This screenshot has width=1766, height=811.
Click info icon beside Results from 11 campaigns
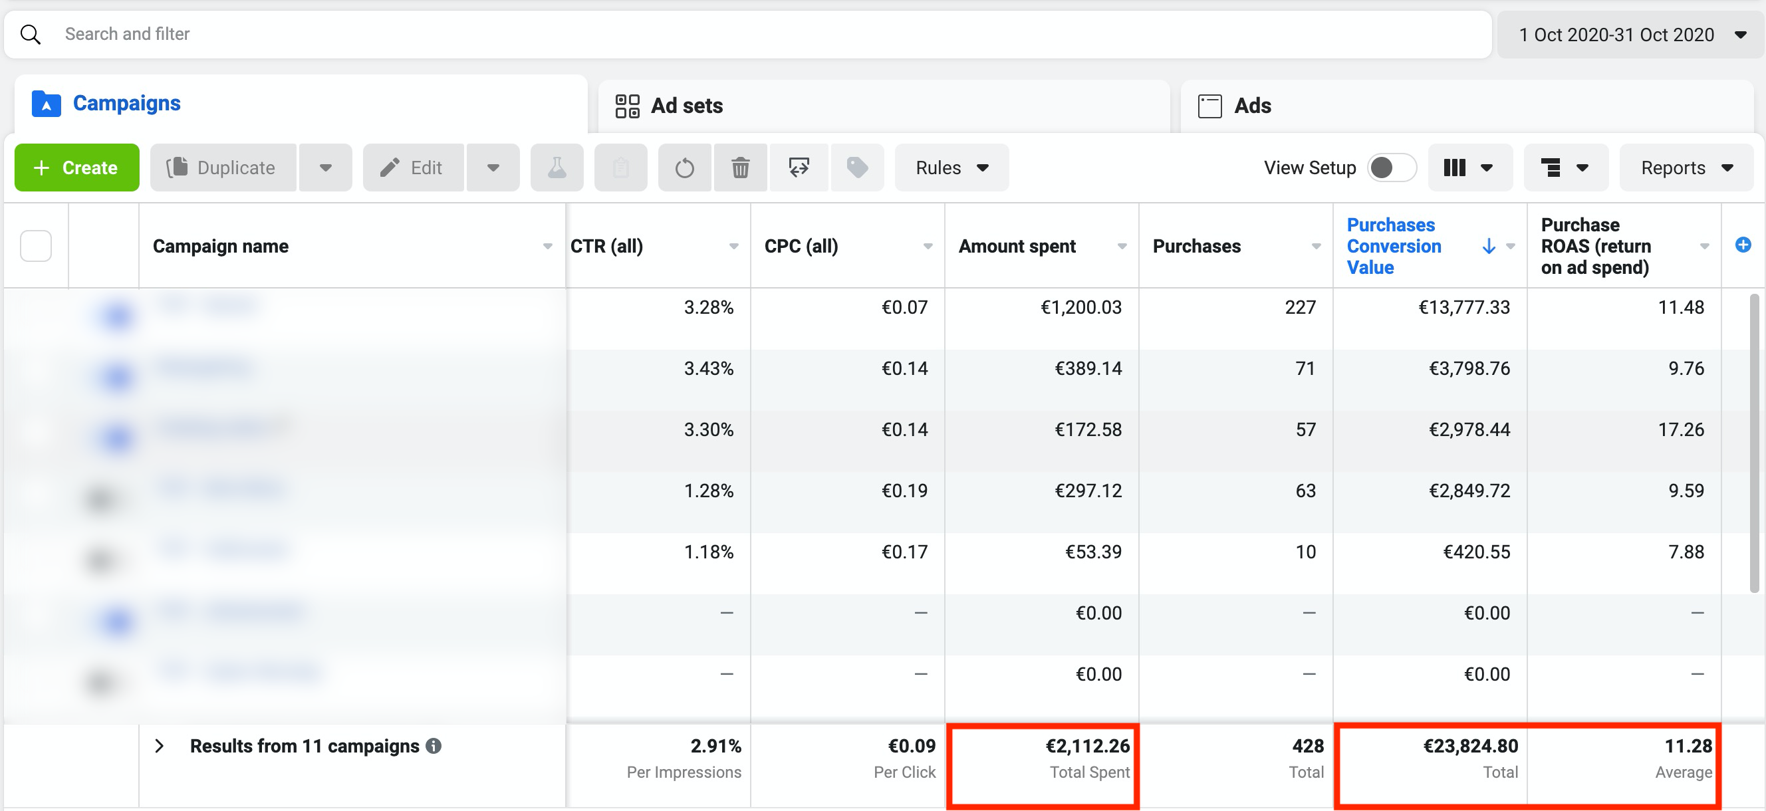point(434,746)
